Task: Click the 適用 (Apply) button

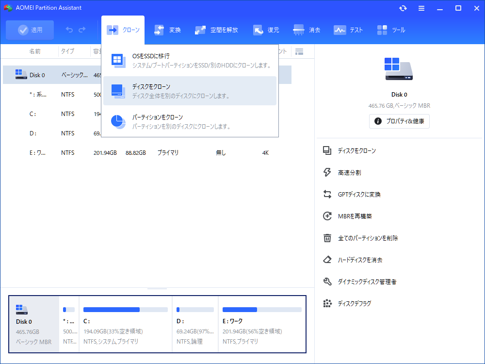Action: [30, 30]
